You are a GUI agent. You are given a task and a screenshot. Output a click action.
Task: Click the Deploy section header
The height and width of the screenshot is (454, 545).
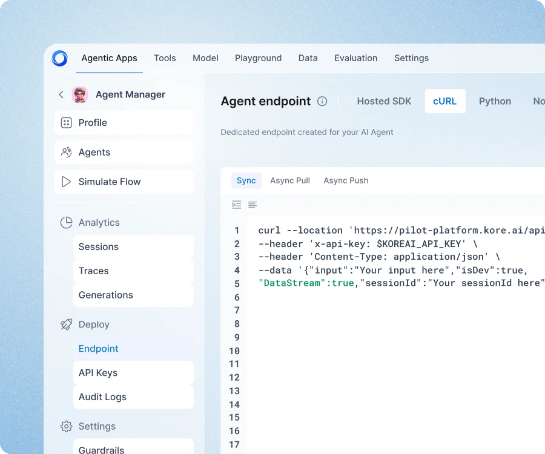[94, 324]
